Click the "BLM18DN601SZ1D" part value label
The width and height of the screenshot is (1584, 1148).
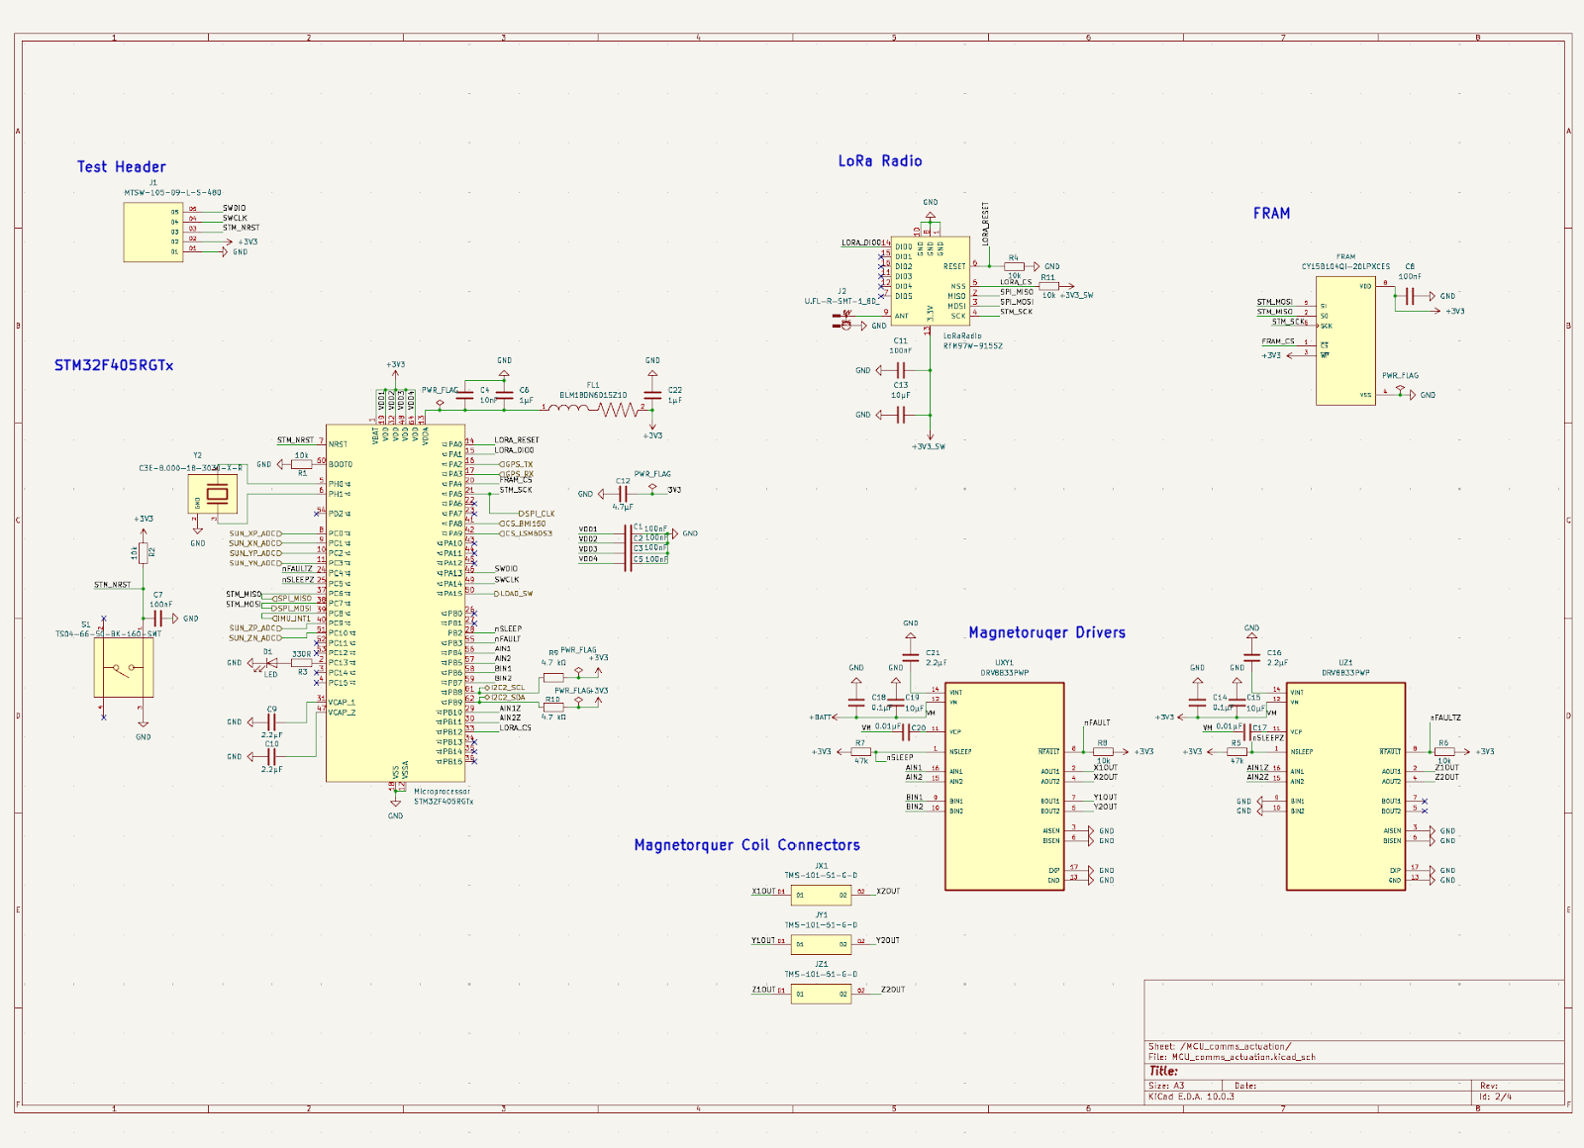tap(593, 395)
